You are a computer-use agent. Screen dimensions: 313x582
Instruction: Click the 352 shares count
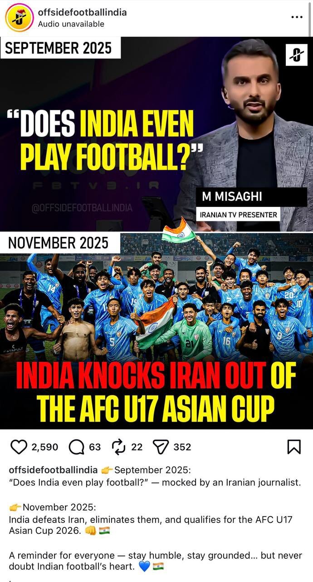coord(182,447)
